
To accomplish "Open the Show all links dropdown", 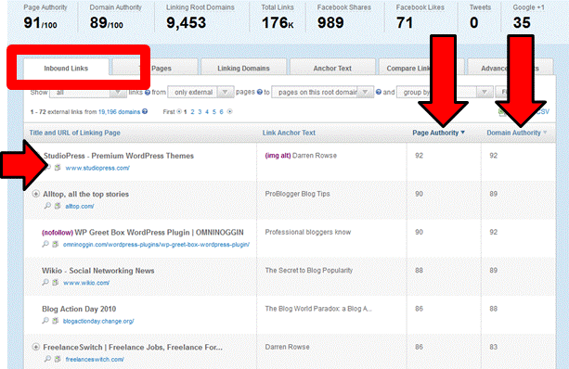I will coord(88,93).
